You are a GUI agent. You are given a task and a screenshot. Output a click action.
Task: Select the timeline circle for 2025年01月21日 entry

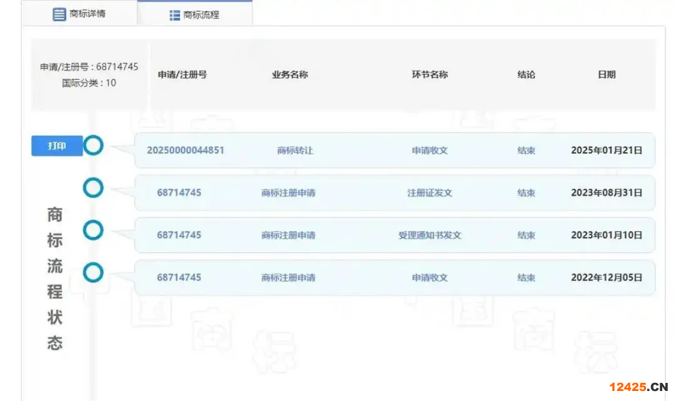[x=93, y=146]
